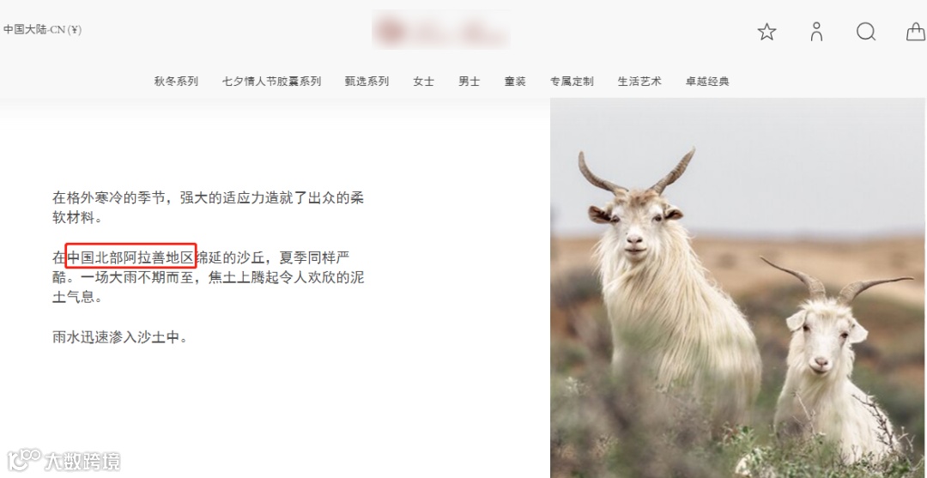Open the 生活艺术 menu
The image size is (927, 478).
[x=639, y=82]
